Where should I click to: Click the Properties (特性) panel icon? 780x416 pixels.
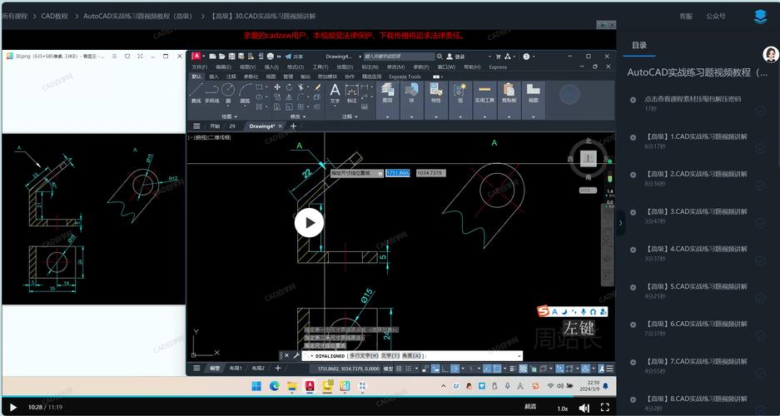point(435,90)
